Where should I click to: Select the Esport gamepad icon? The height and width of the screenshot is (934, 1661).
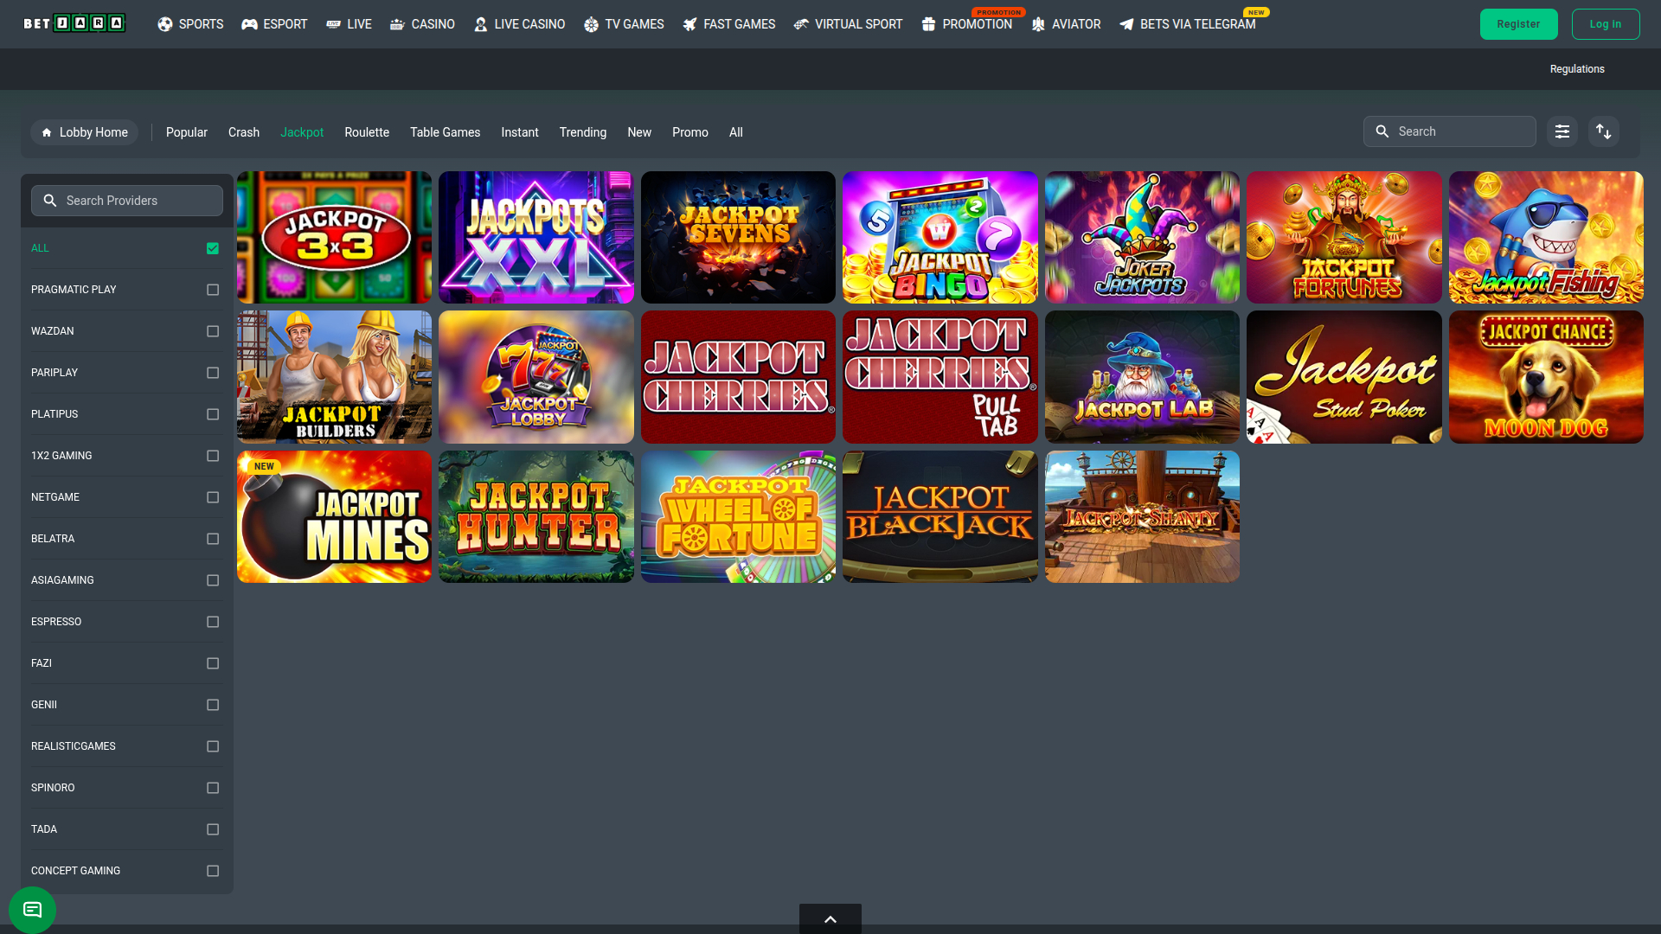coord(249,24)
